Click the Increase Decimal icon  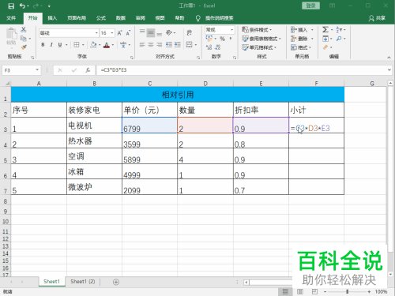coord(209,47)
